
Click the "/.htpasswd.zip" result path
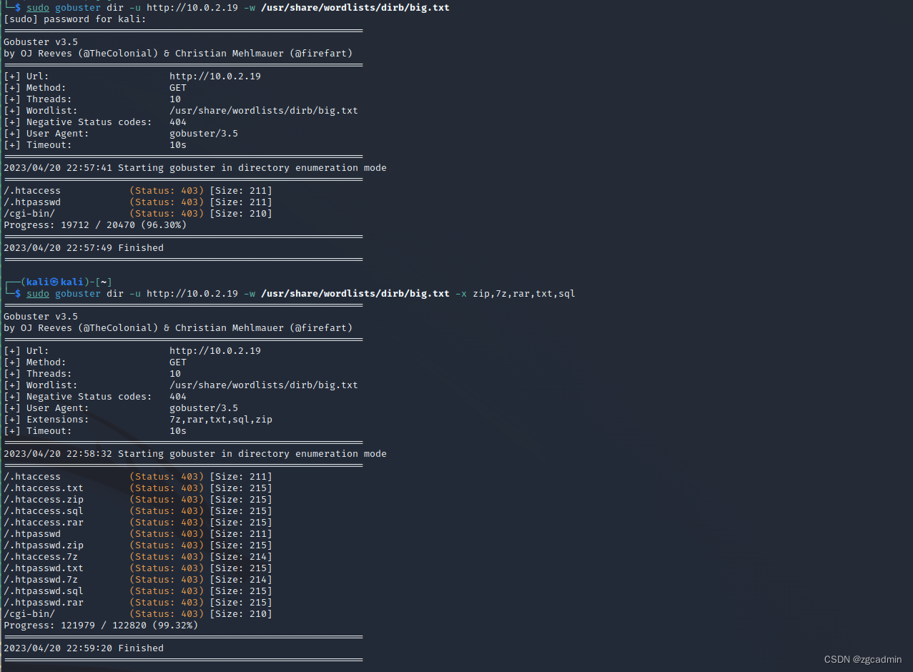44,545
